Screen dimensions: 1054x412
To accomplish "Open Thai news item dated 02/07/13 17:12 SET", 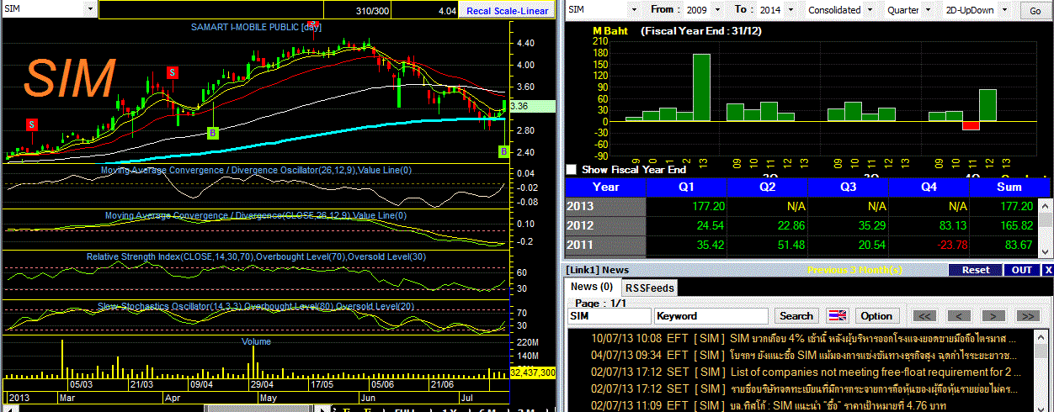I will (802, 388).
